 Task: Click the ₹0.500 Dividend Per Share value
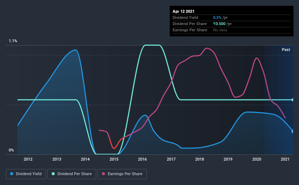(219, 24)
